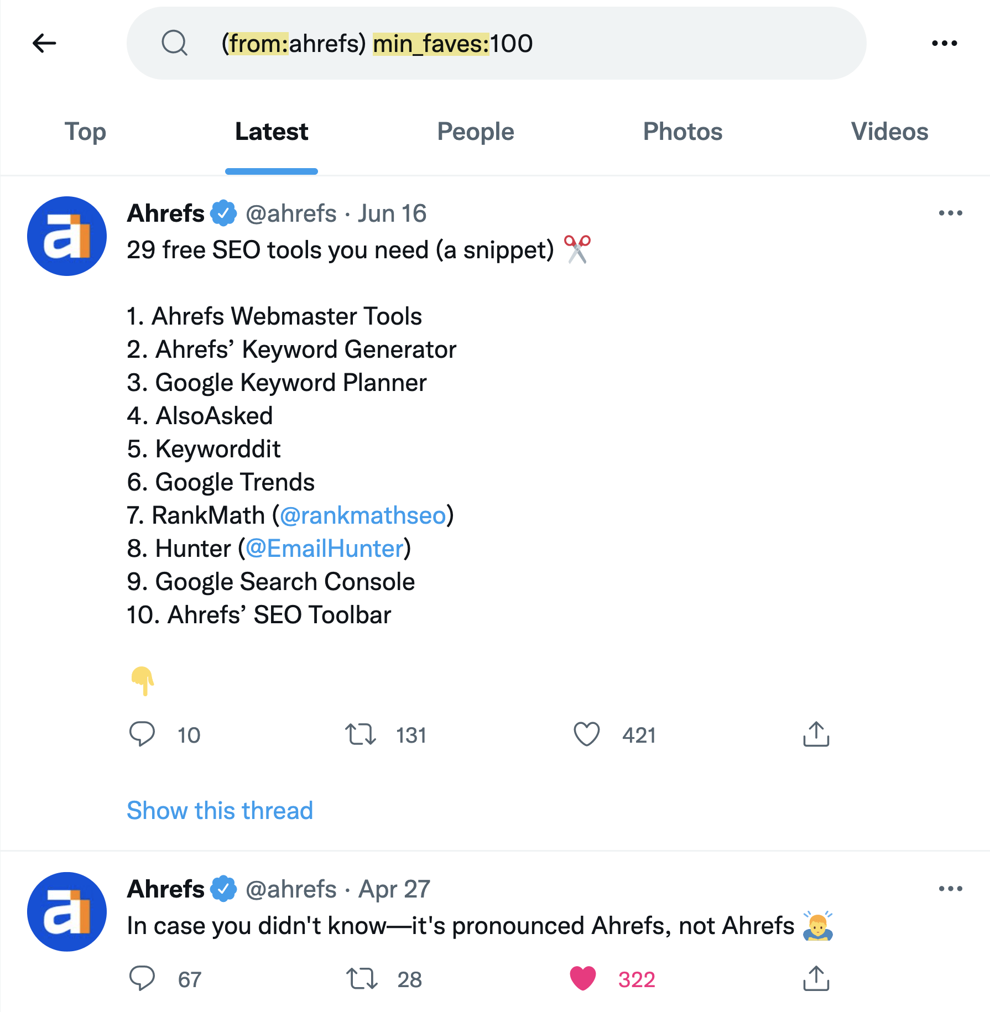Screen dimensions: 990x1012
Task: Switch to the People tab
Action: (475, 132)
